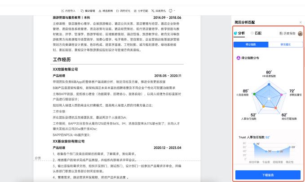This screenshot has width=305, height=182.
Task: Click the 旅游管理与服务教育 | 本科 education line
Action: tap(71, 17)
